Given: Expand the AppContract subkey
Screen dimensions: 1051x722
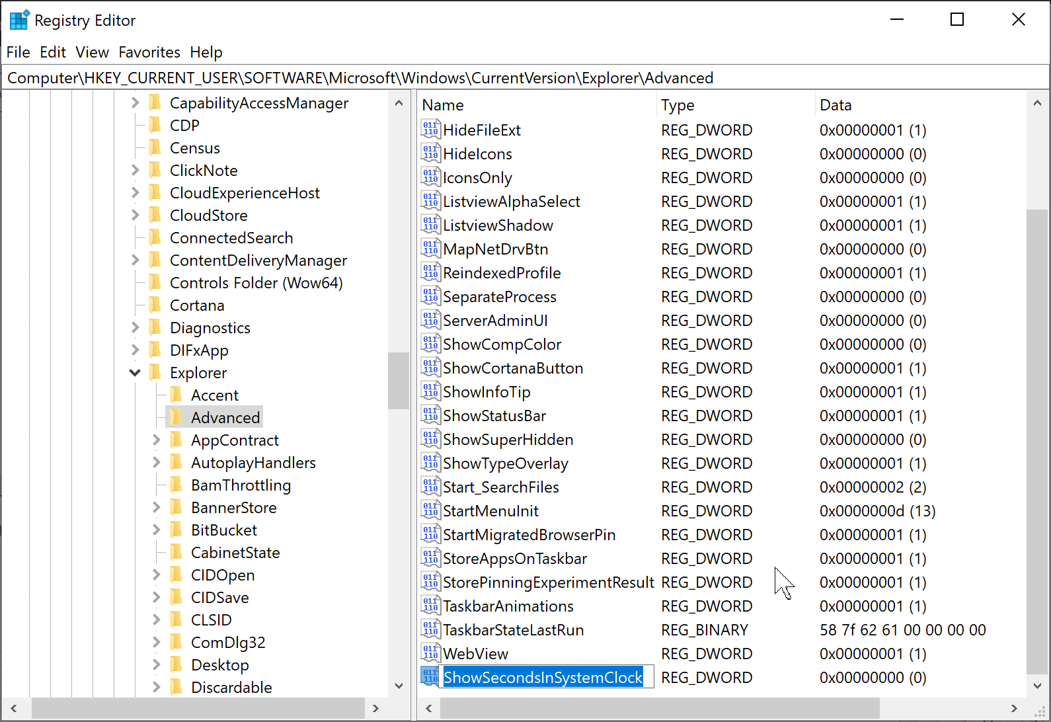Looking at the screenshot, I should pos(156,440).
